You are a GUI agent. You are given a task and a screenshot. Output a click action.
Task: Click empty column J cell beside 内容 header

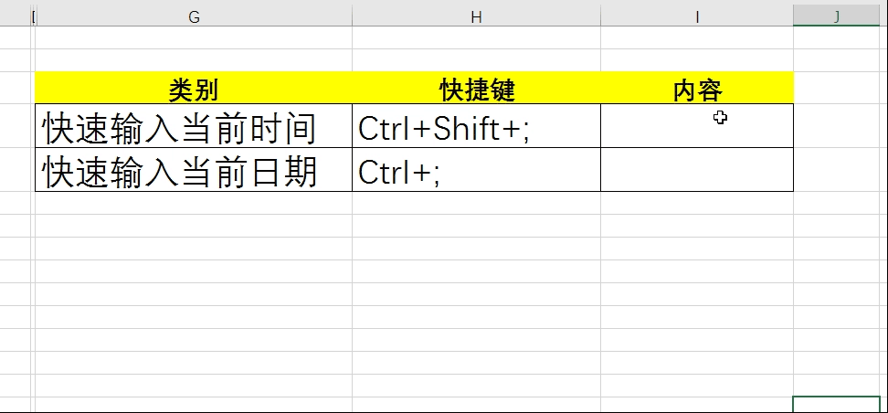(837, 88)
